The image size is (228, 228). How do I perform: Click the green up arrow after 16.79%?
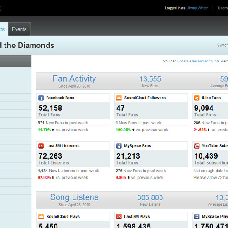pyautogui.click(x=53, y=130)
